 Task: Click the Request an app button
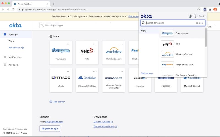click(50, 129)
